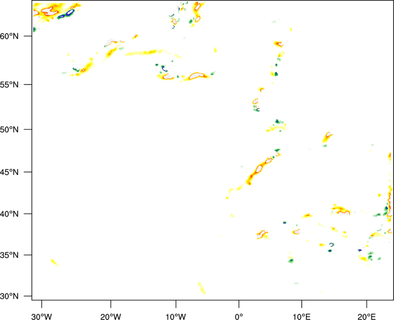Image resolution: width=394 pixels, height=320 pixels.
Task: Click the 30°W longitude label
Action: click(x=42, y=317)
